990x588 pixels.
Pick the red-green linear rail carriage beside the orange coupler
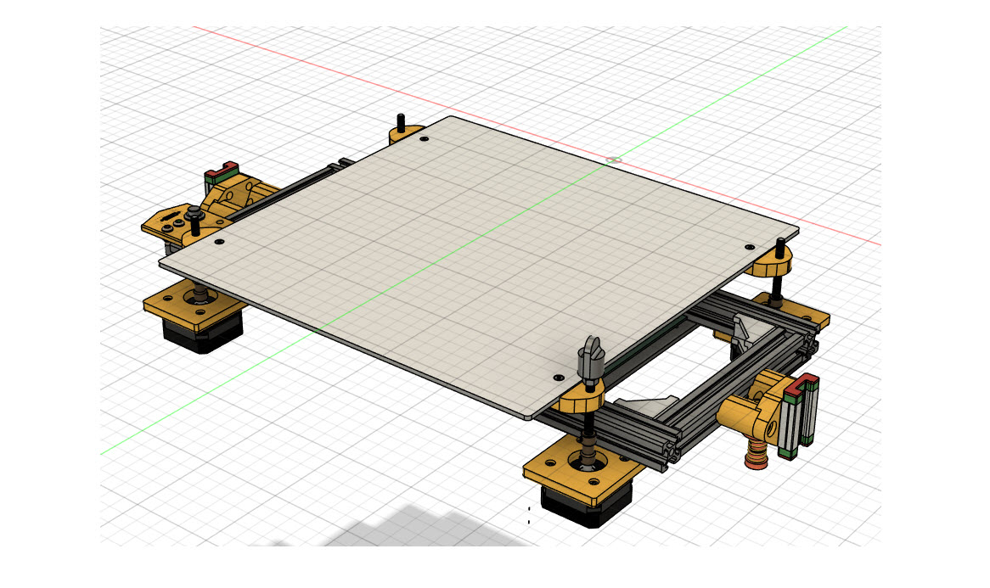click(799, 417)
